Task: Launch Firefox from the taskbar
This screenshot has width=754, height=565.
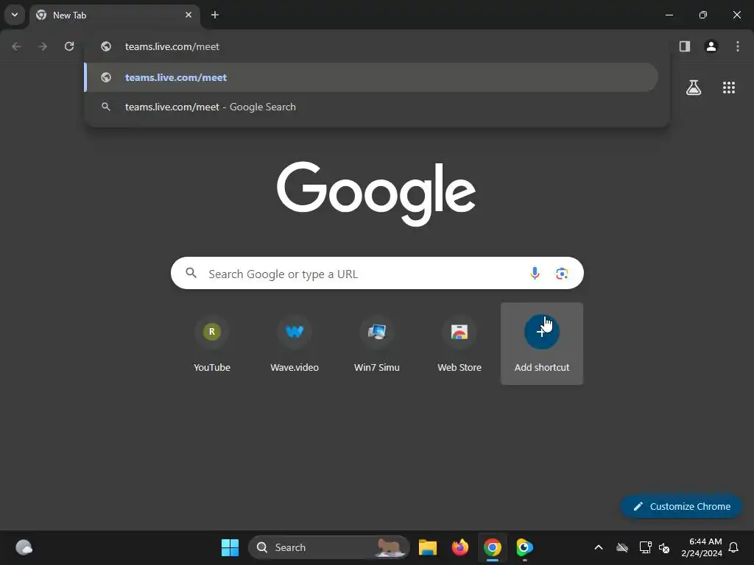Action: point(459,547)
